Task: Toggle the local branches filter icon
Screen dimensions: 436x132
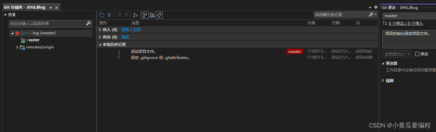Action: click(145, 15)
